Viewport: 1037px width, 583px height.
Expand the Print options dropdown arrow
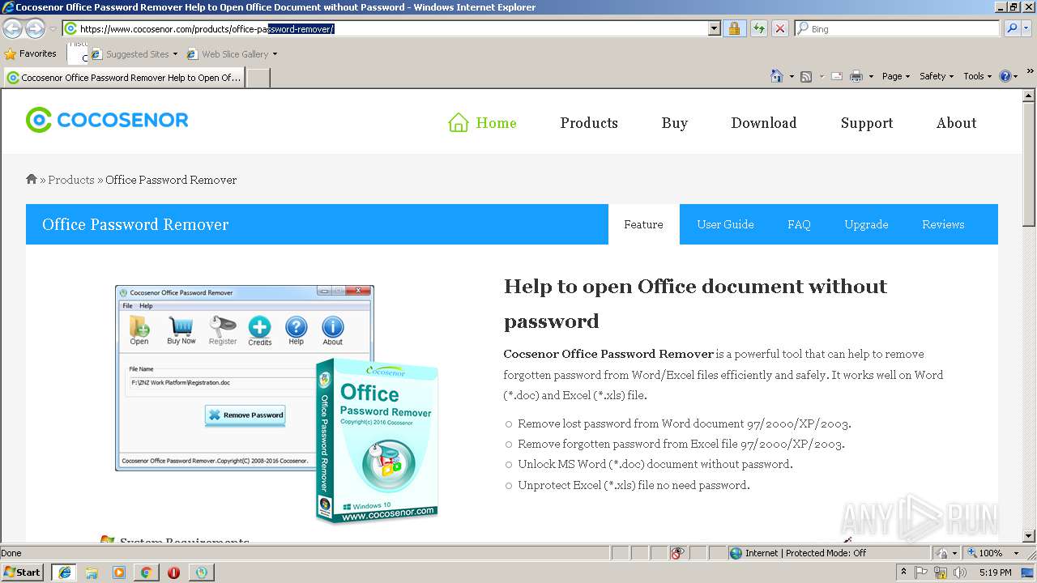click(x=871, y=76)
